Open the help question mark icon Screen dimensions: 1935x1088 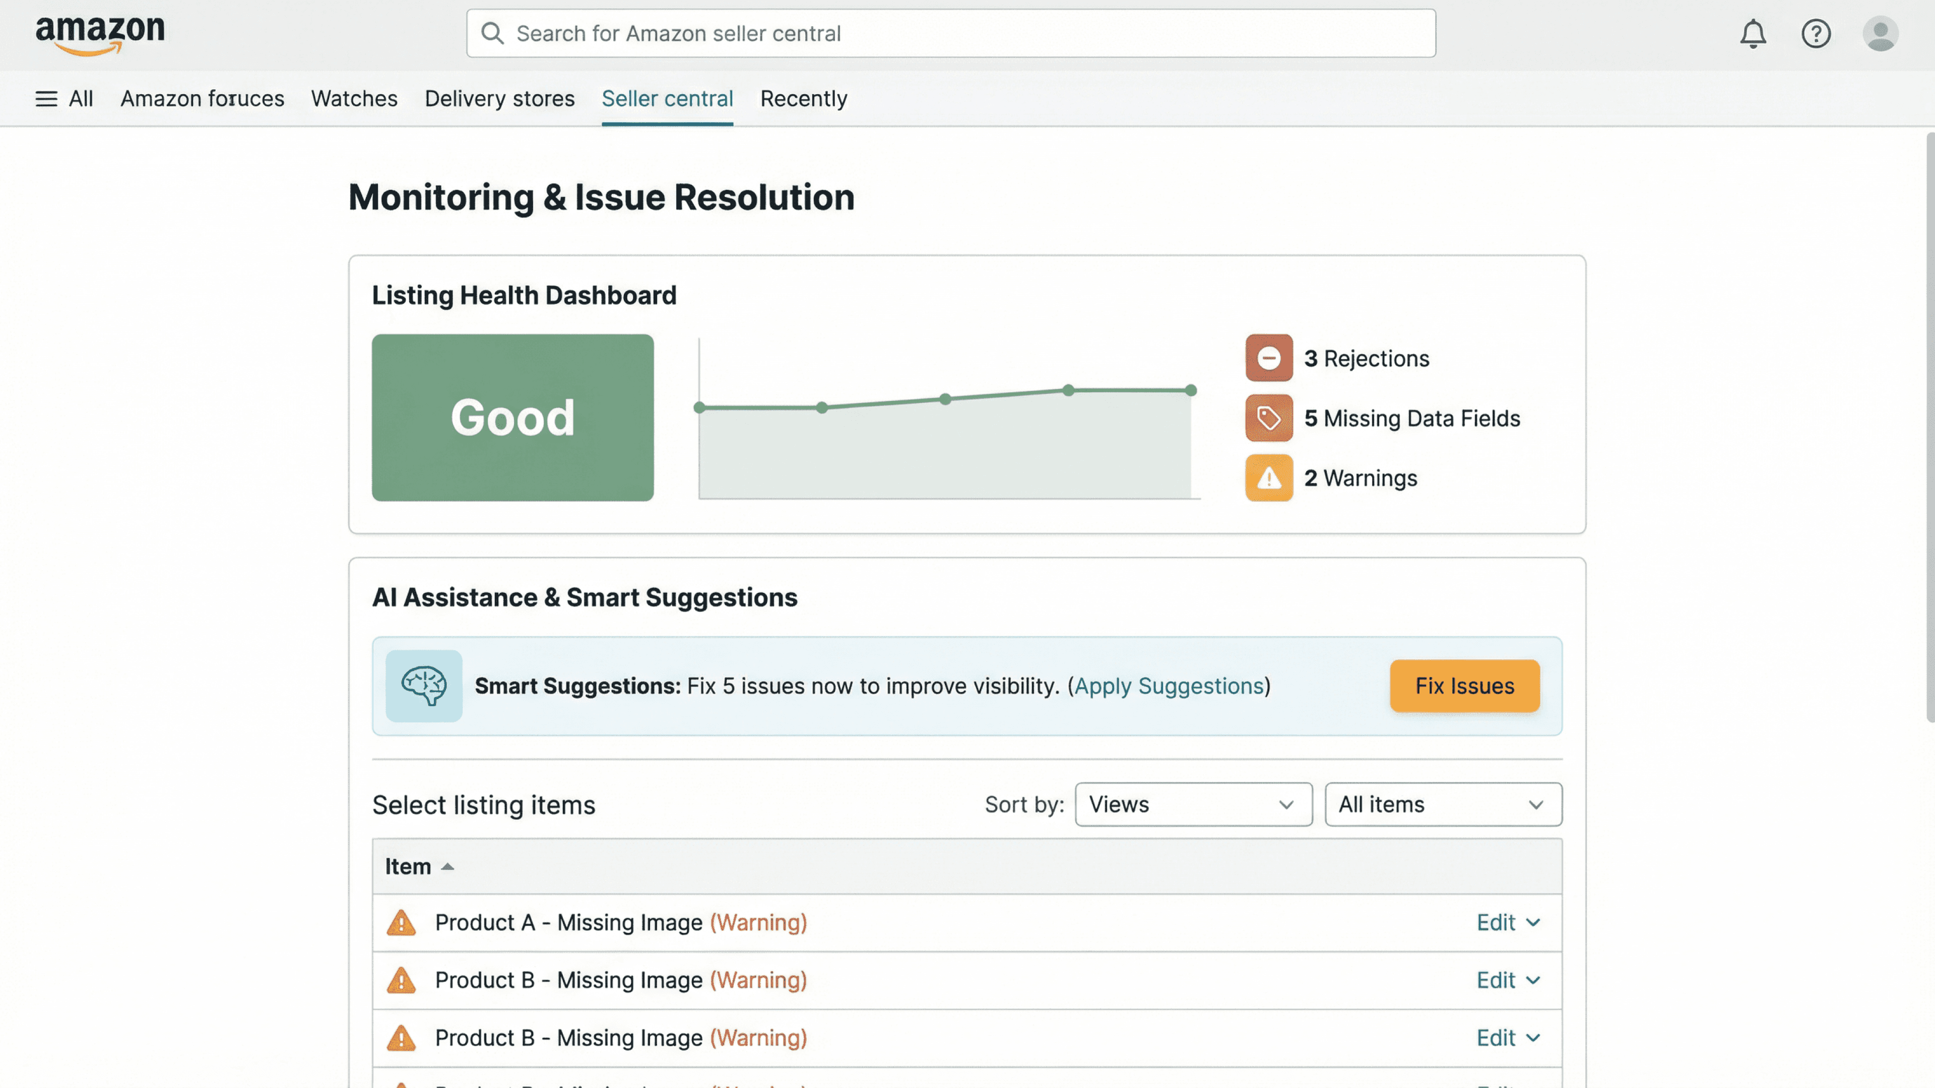coord(1816,34)
